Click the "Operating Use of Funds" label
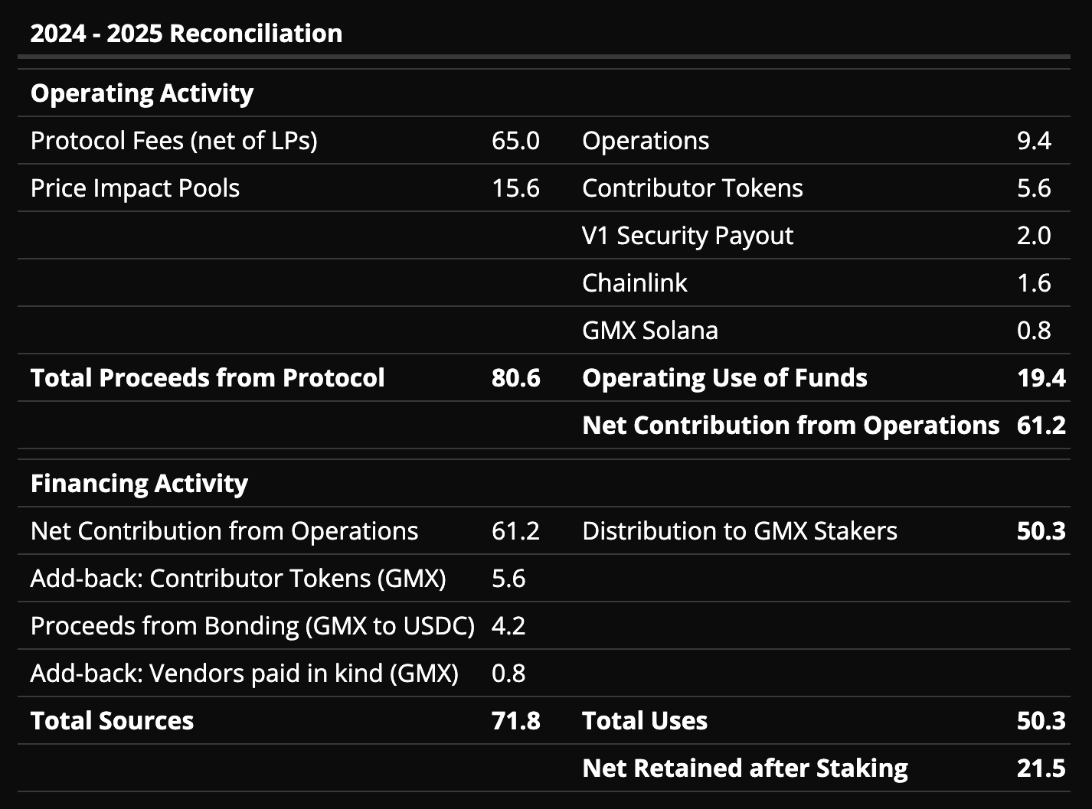Screen dimensions: 1092x809 (x=724, y=378)
